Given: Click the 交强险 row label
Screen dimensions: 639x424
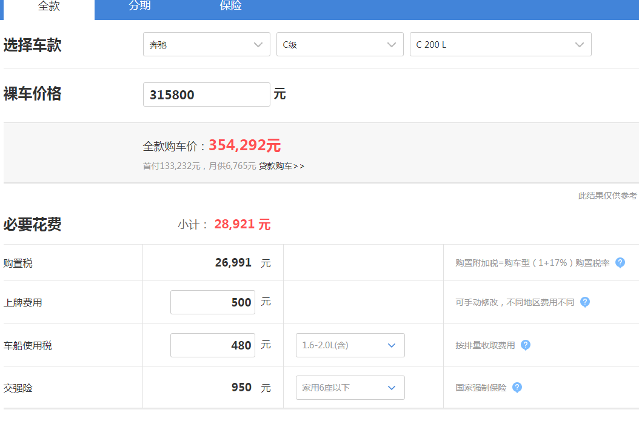Looking at the screenshot, I should click(18, 388).
